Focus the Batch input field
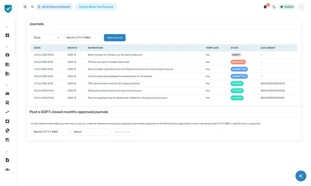This screenshot has height=186, width=311. (x=91, y=132)
